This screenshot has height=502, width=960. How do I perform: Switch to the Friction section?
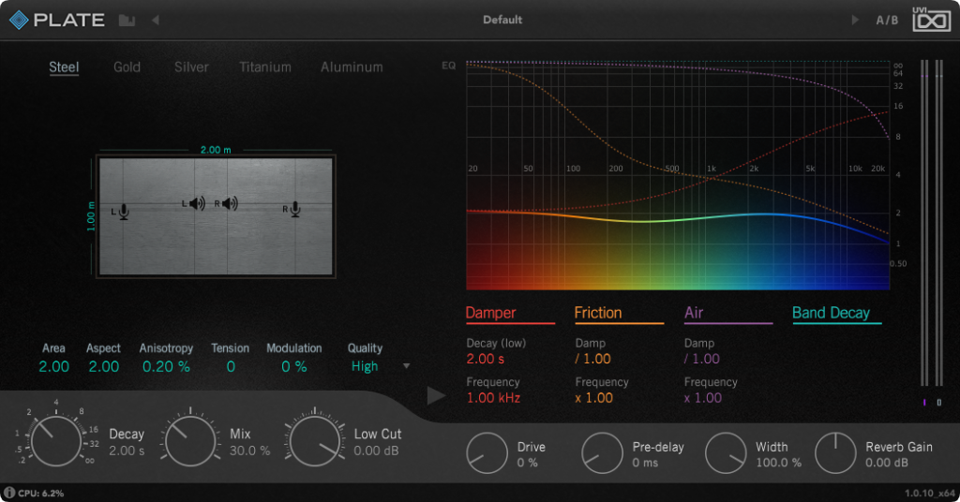click(597, 313)
